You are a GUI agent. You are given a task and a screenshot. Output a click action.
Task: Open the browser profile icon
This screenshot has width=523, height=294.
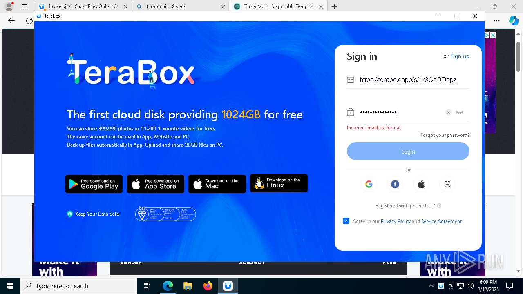(x=9, y=7)
